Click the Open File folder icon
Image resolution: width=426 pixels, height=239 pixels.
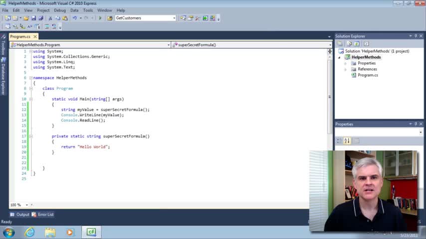coord(26,18)
